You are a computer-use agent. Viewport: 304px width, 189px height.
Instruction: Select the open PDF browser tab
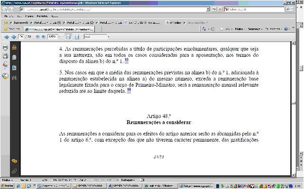[x=59, y=29]
